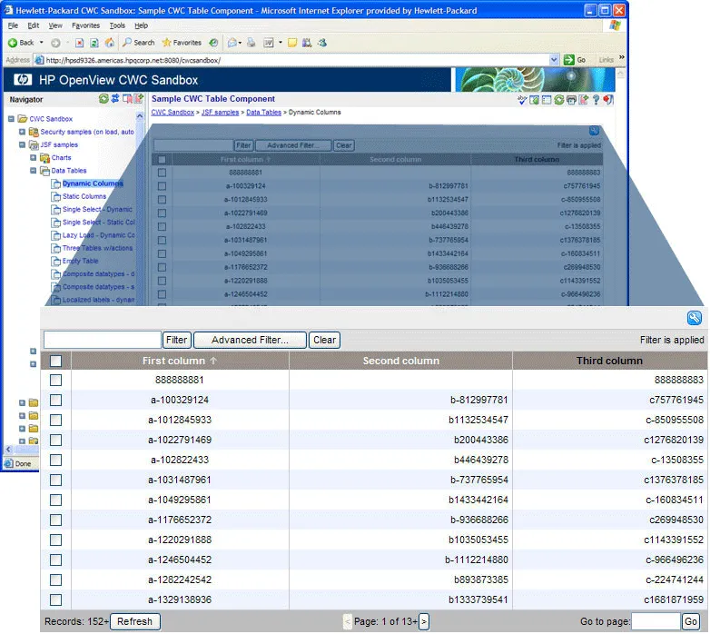Open the IE Favorites star button

coord(182,43)
